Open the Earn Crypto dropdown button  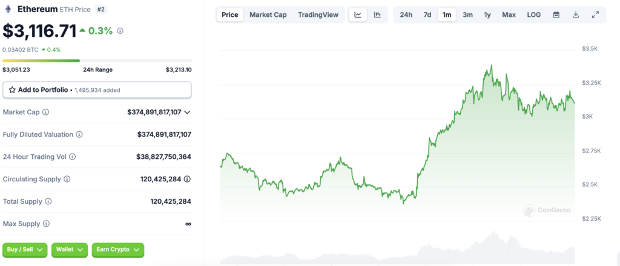[118, 249]
